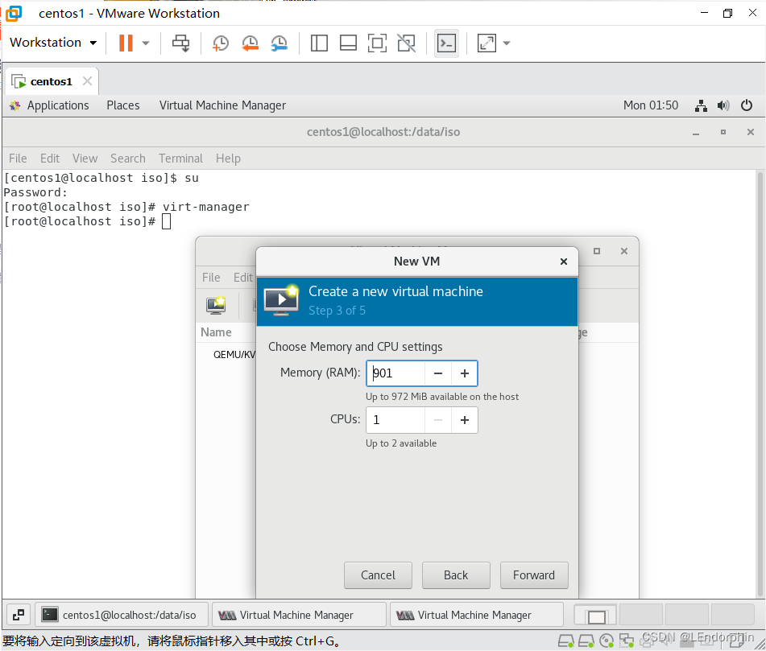This screenshot has height=651, width=766.
Task: Open File menu in Virtual Machine Manager window
Action: pos(211,278)
